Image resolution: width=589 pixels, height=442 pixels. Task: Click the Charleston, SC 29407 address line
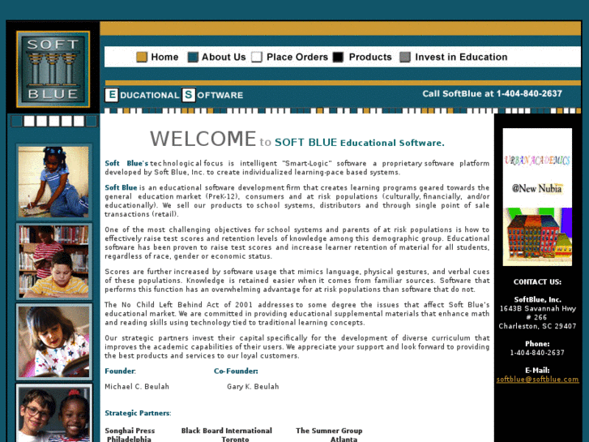[537, 326]
